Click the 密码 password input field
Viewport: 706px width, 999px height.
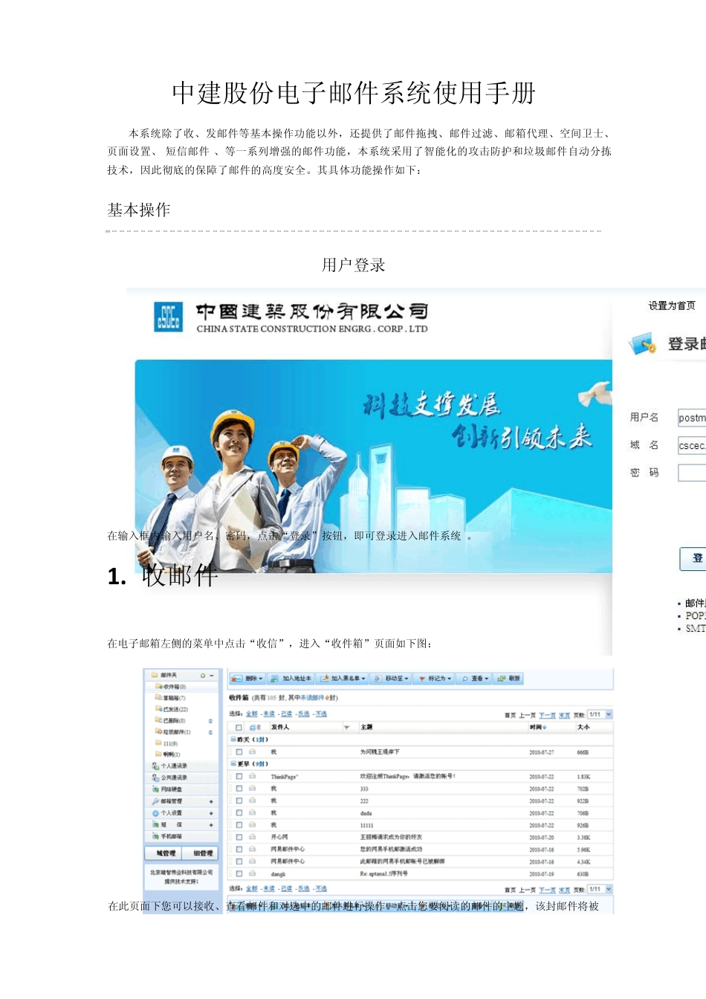(x=691, y=473)
